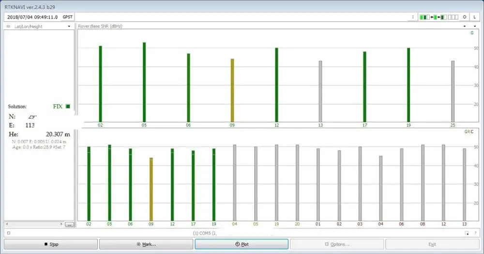Open the rightmost plot dropdown arrow
The image size is (484, 254).
(x=475, y=27)
